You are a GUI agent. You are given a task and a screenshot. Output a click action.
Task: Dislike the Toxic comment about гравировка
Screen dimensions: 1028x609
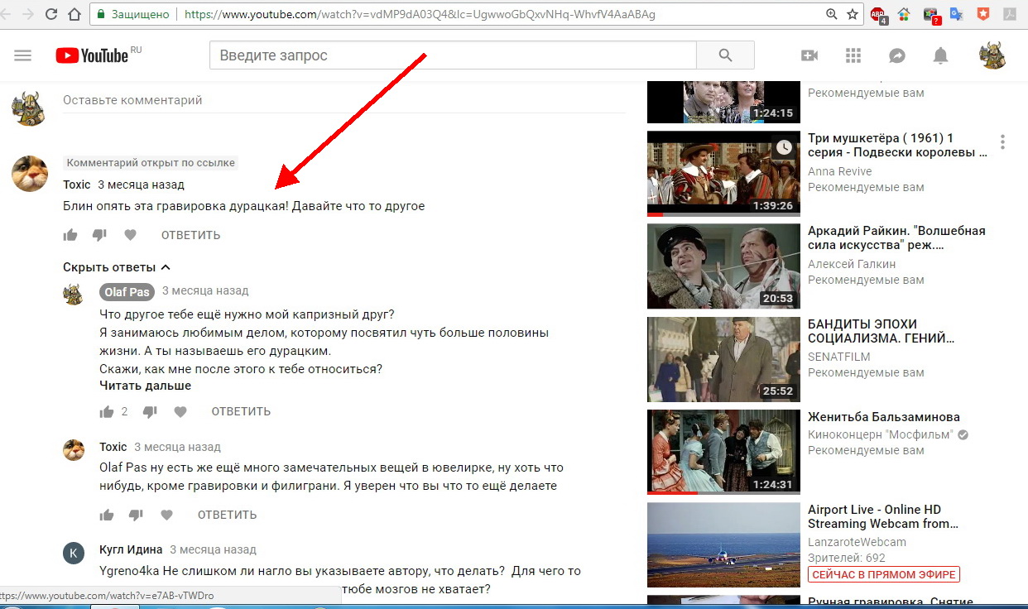click(99, 235)
